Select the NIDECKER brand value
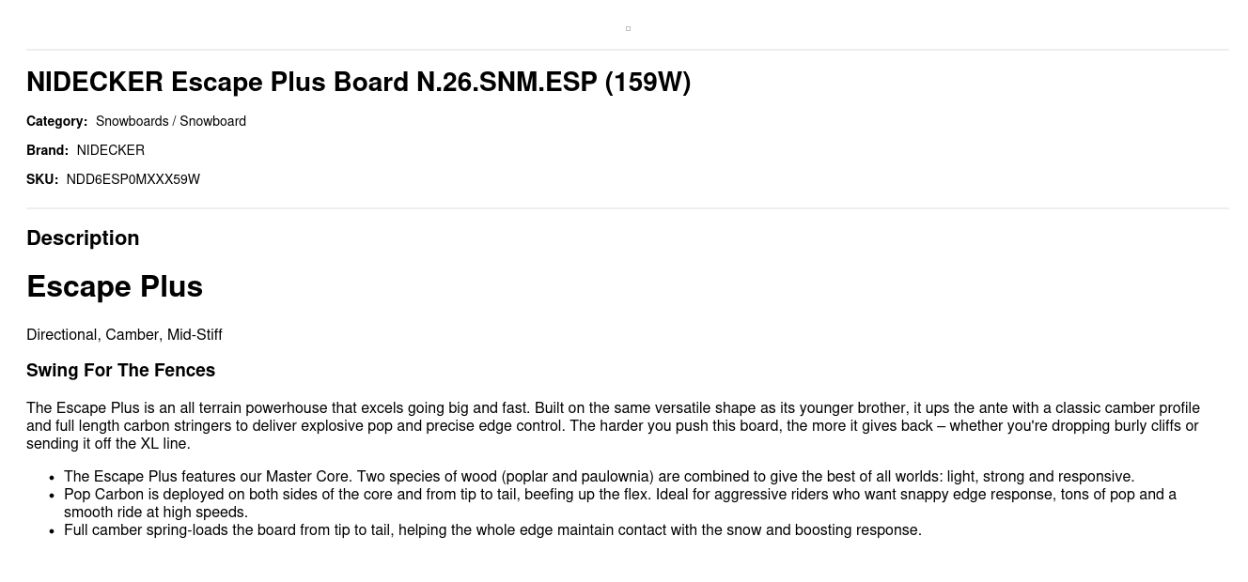This screenshot has width=1248, height=582. point(111,150)
